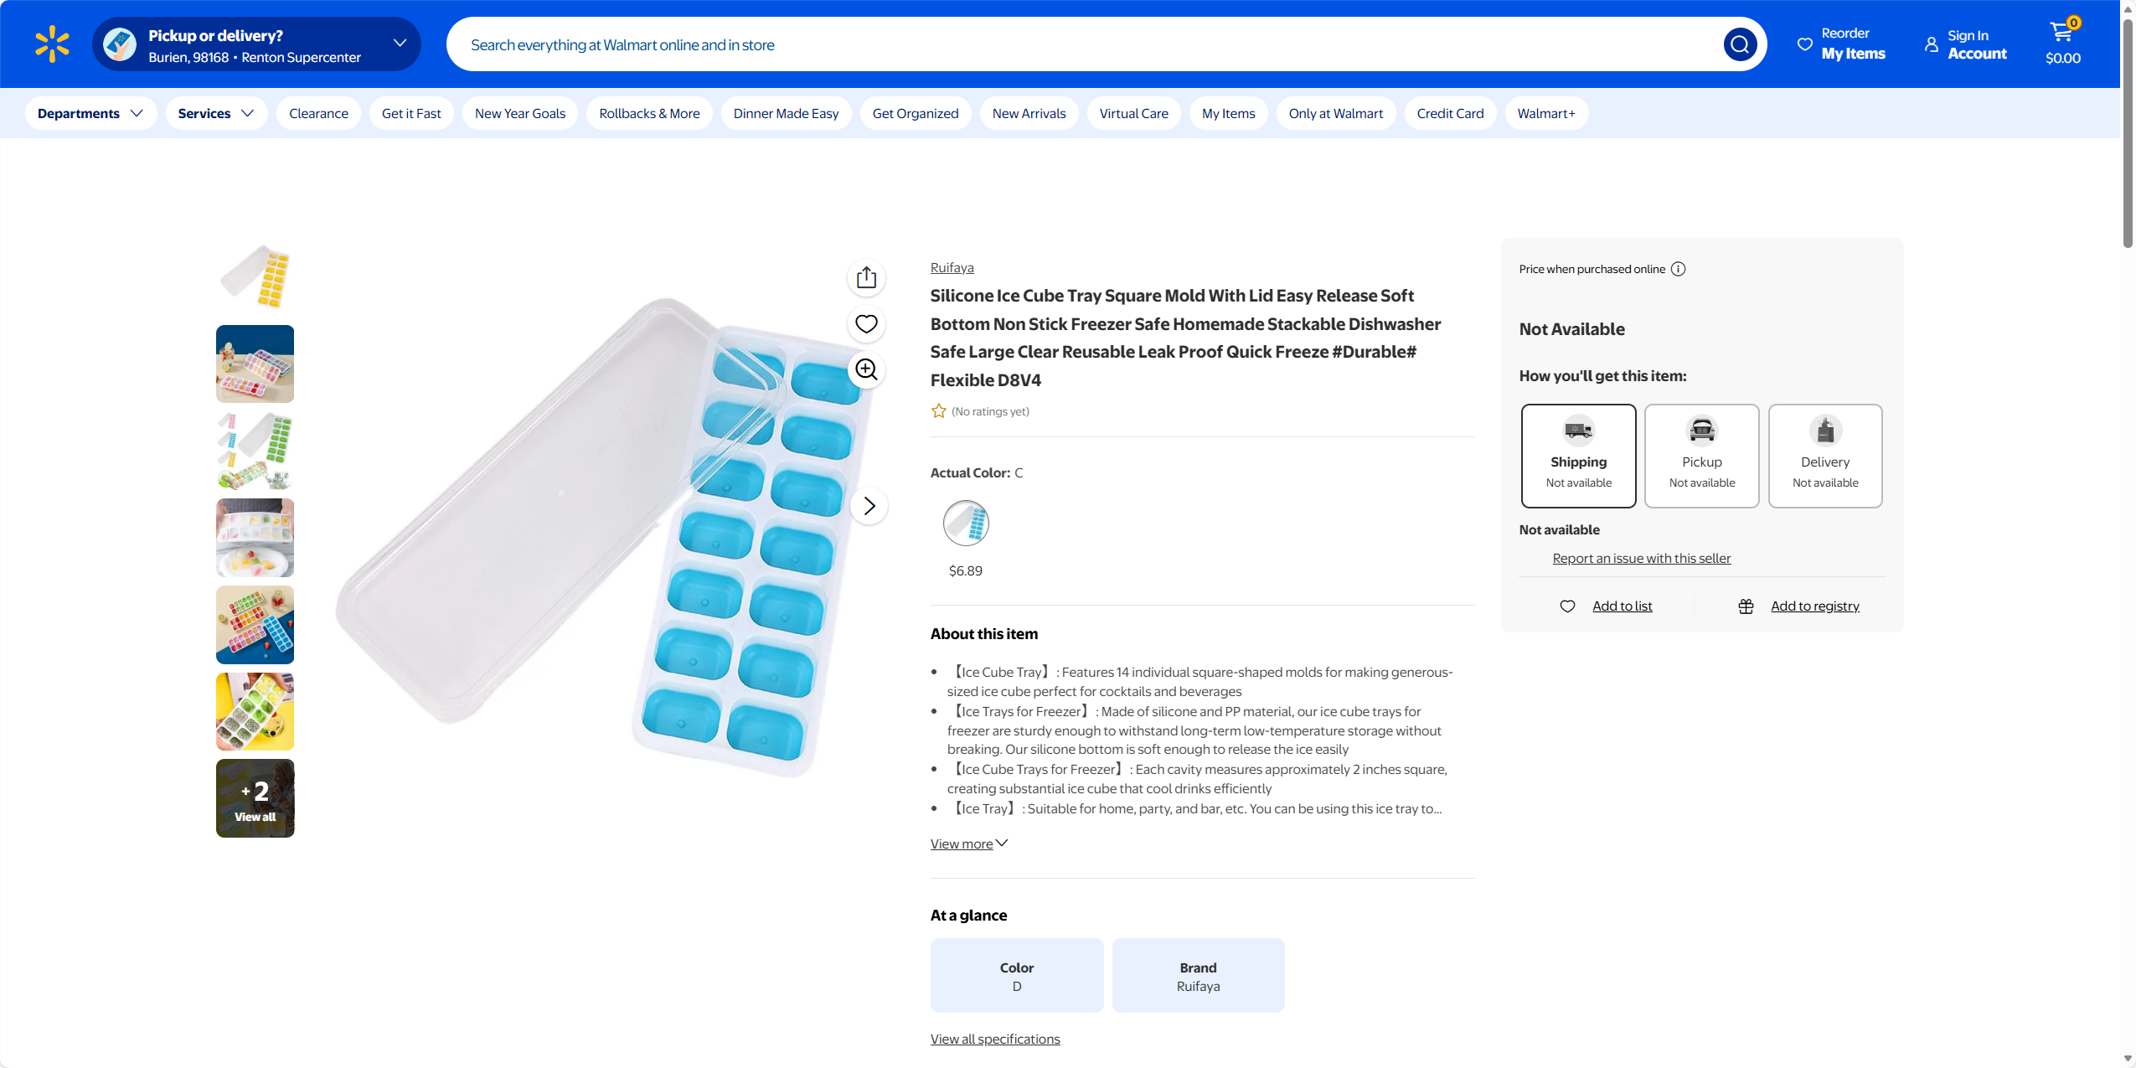This screenshot has height=1068, width=2136.
Task: Click the Ruifaya brand link
Action: click(x=952, y=268)
